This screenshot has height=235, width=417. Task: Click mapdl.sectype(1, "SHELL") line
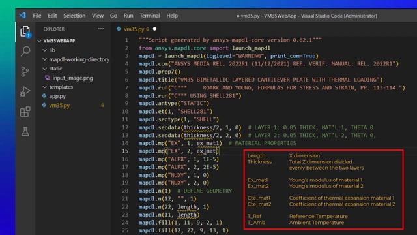179,119
